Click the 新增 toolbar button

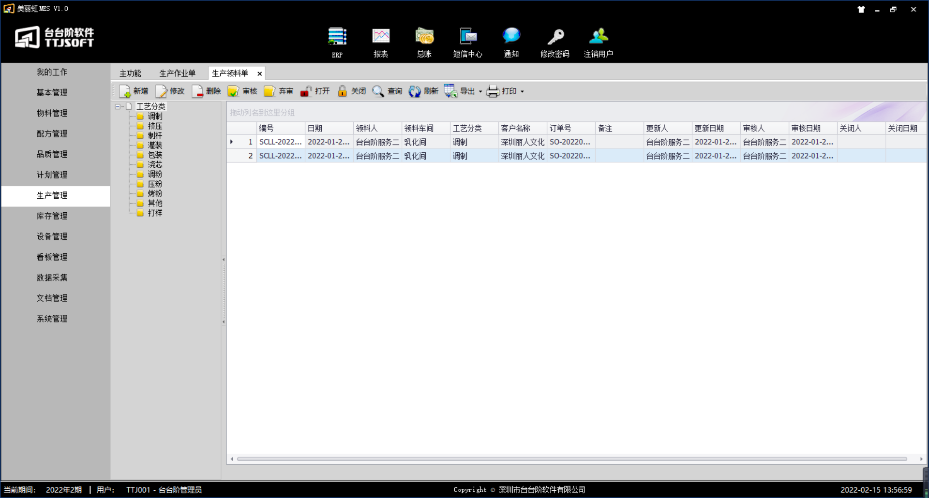tap(134, 91)
